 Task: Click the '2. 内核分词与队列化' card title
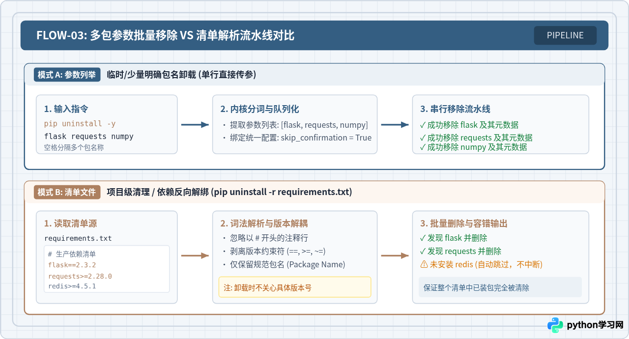tap(259, 109)
